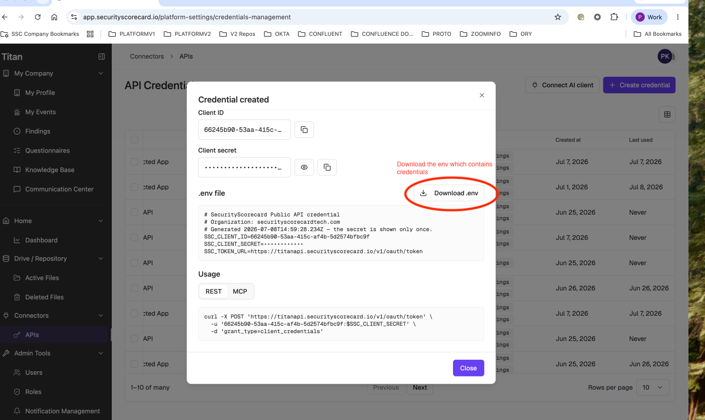Open Deleted Files
705x420 pixels.
coord(44,297)
